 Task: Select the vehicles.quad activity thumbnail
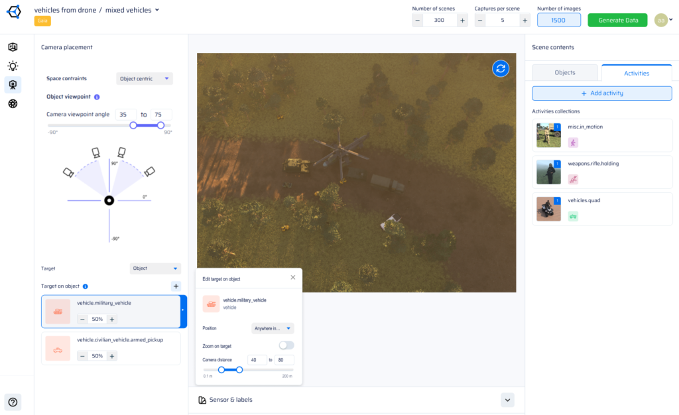point(548,209)
